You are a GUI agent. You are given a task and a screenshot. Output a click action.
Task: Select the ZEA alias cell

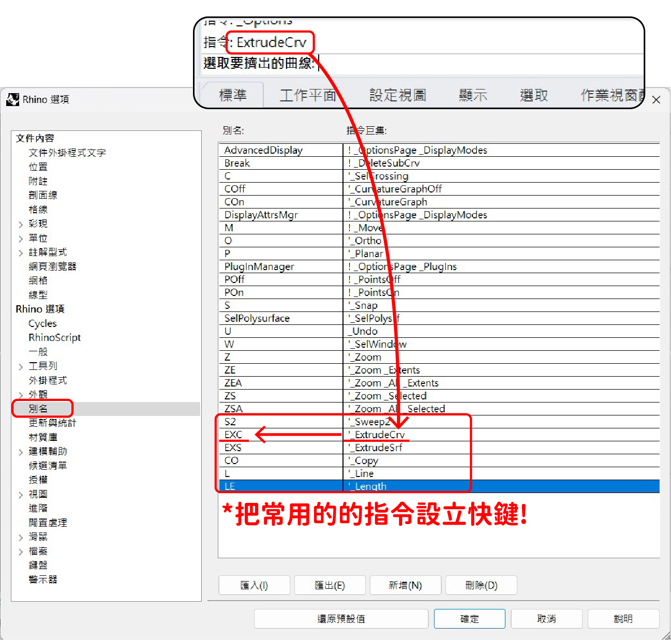(x=280, y=383)
